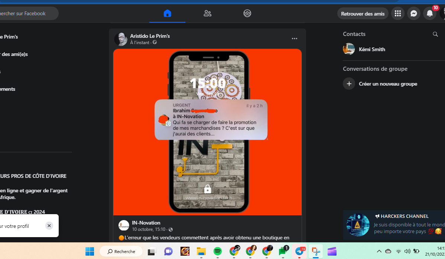The image size is (445, 259).
Task: Open the Facebook apps grid menu
Action: pos(398,14)
